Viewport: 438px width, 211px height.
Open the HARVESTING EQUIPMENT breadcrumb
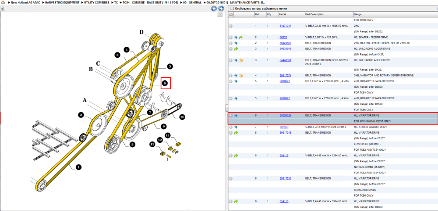(x=62, y=3)
